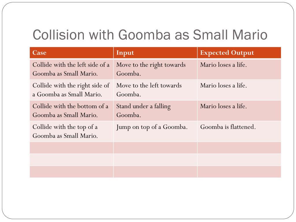
Task: Select the 'Expected Output' column header
Action: [239, 53]
